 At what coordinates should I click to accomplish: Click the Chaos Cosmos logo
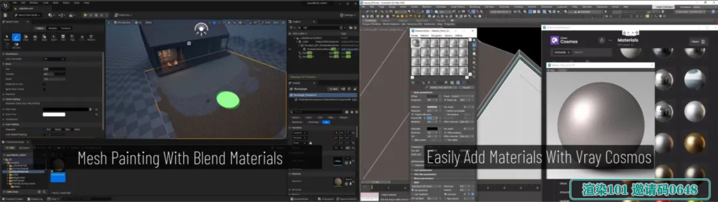coord(564,40)
